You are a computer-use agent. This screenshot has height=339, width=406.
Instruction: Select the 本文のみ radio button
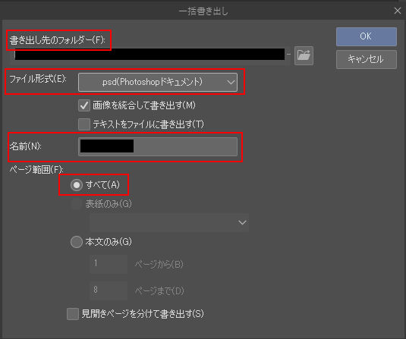click(77, 242)
